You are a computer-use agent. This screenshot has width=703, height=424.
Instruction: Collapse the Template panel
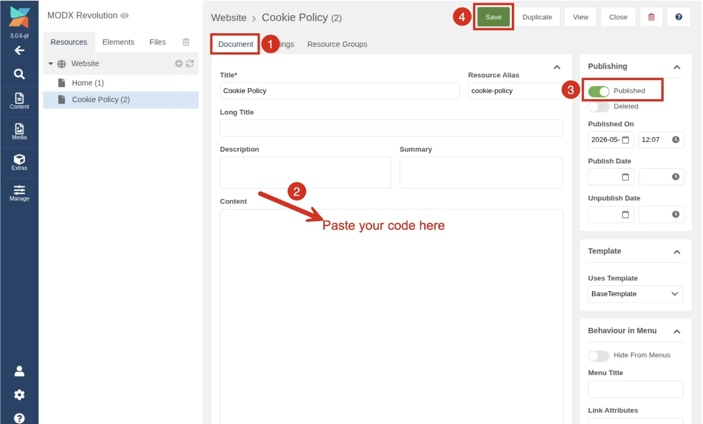(x=677, y=252)
